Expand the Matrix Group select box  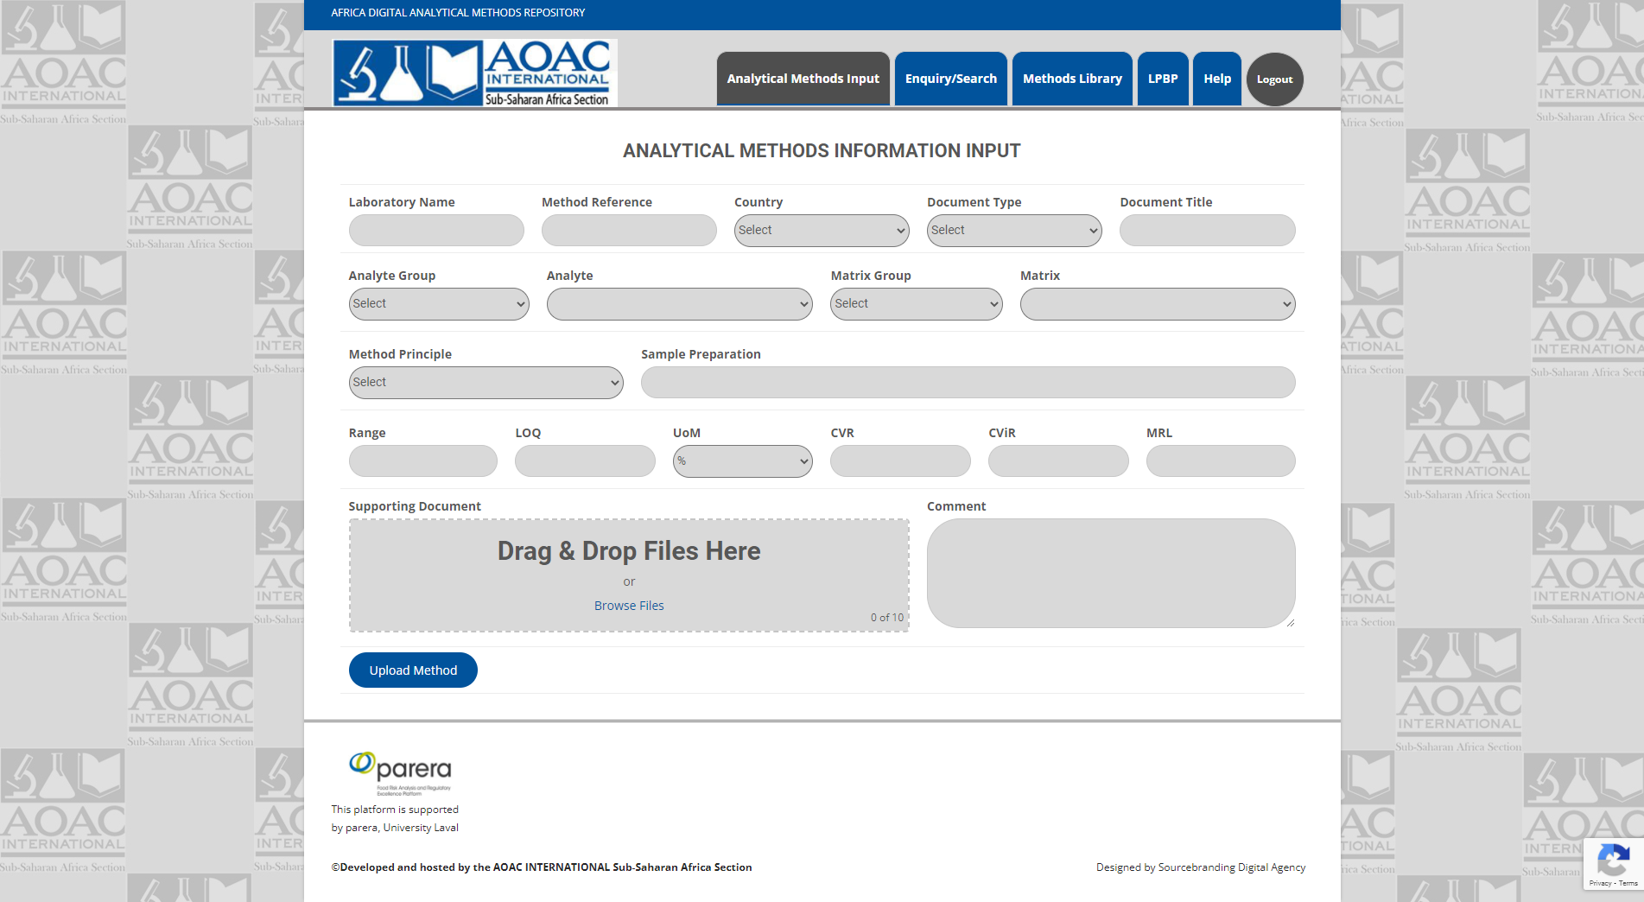[916, 304]
